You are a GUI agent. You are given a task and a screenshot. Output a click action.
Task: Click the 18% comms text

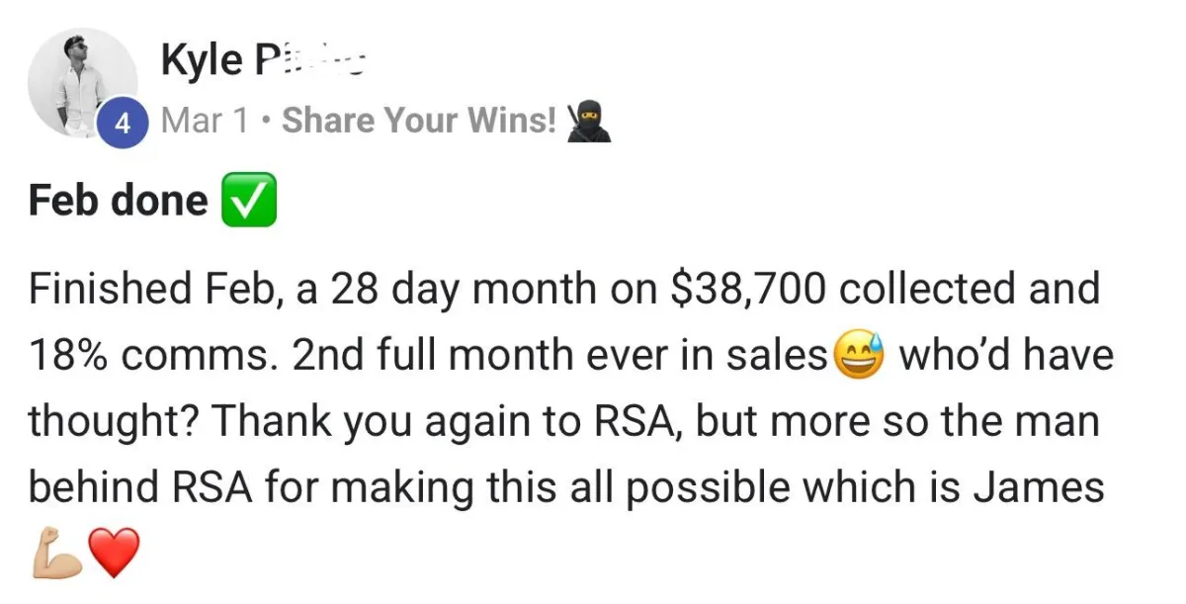pos(152,356)
